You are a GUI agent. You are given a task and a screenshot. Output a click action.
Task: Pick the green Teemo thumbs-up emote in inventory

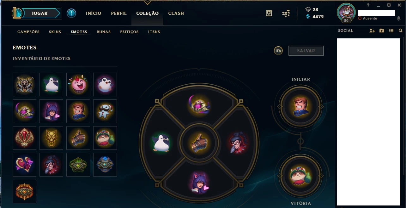coord(105,138)
